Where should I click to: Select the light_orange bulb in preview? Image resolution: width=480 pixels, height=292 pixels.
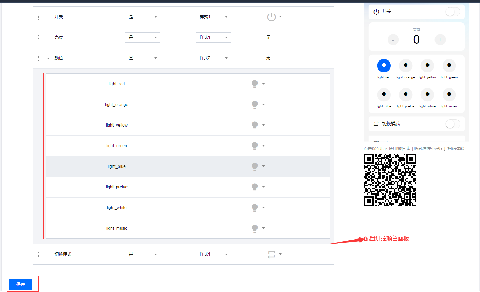(405, 65)
